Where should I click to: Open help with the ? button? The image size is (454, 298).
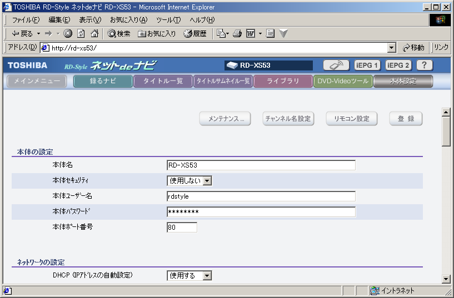(425, 65)
